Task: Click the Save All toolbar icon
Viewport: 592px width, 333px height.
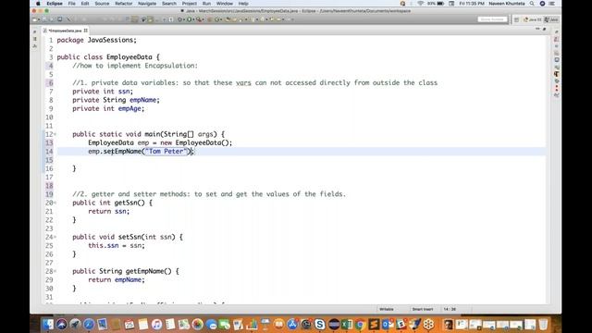Action: (x=52, y=19)
